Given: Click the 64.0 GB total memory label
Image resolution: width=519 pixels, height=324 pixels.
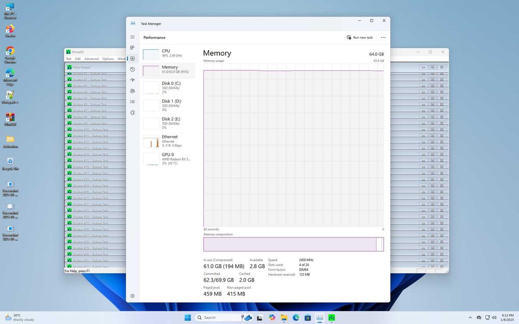Looking at the screenshot, I should (x=376, y=54).
